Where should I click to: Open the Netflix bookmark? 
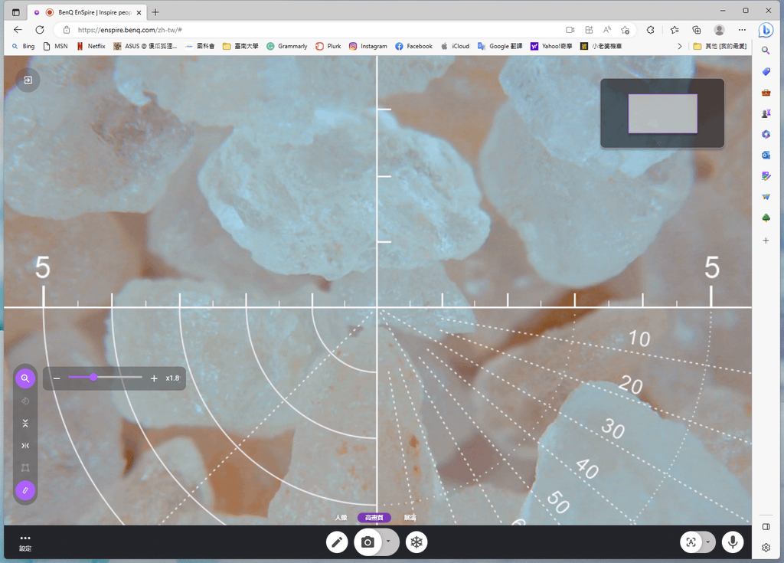pos(91,46)
